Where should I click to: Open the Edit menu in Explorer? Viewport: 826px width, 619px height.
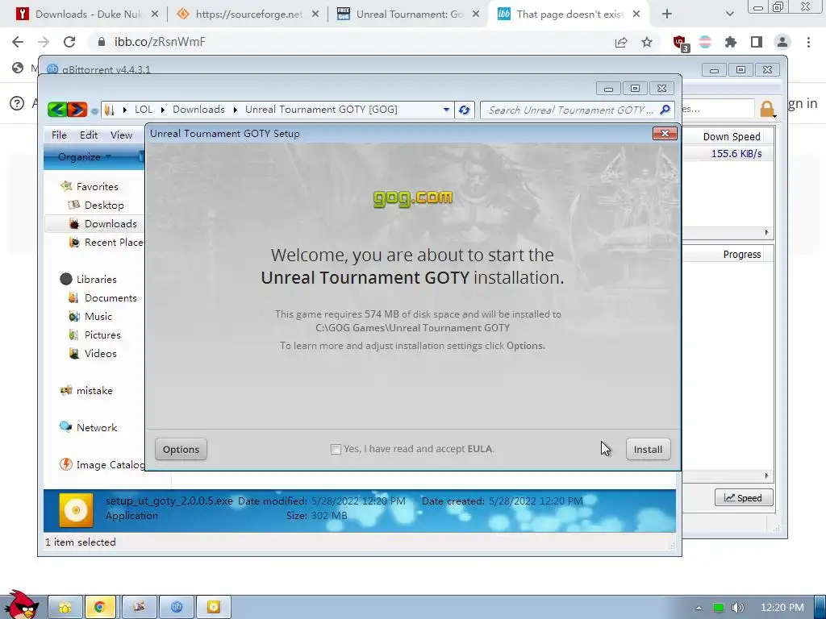click(x=89, y=135)
